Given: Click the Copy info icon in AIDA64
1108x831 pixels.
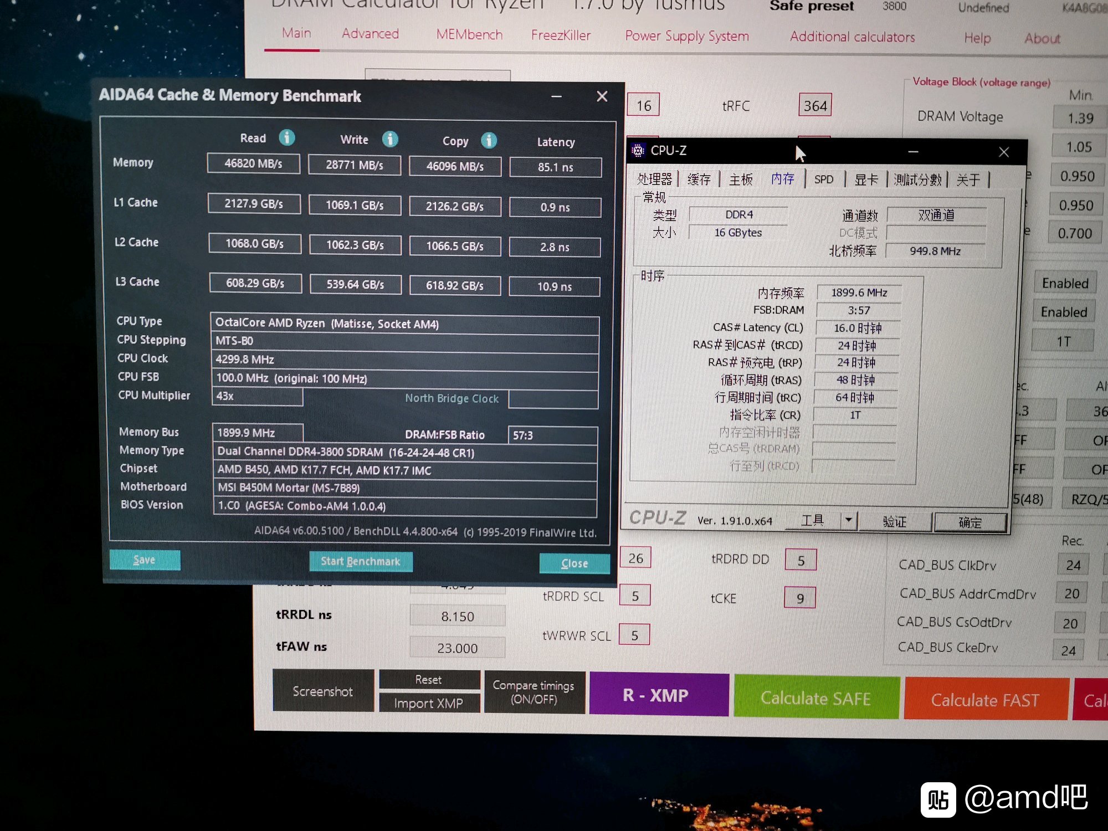Looking at the screenshot, I should 489,141.
